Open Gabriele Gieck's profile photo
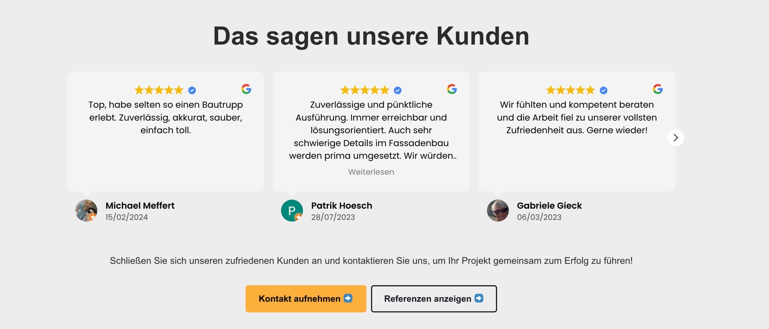The height and width of the screenshot is (329, 769). coord(498,210)
